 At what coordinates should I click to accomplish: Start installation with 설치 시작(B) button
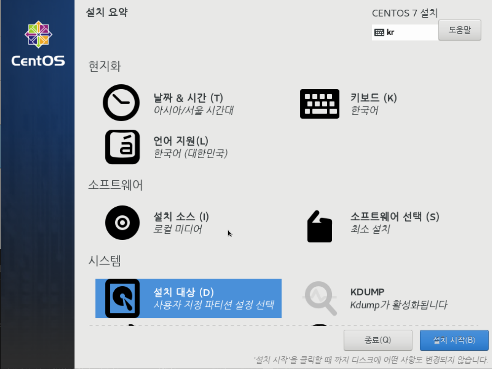454,340
